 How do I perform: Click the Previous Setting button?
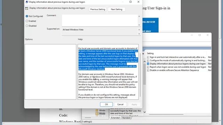click(98, 9)
